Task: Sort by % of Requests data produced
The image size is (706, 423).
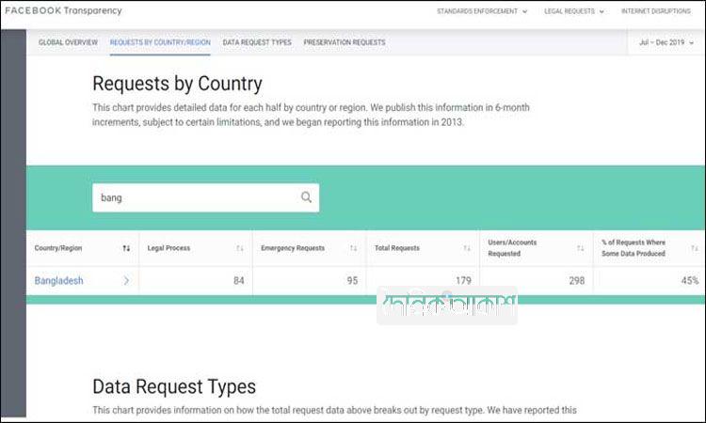Action: click(693, 248)
